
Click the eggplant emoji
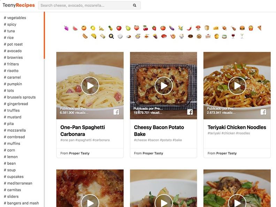click(172, 28)
